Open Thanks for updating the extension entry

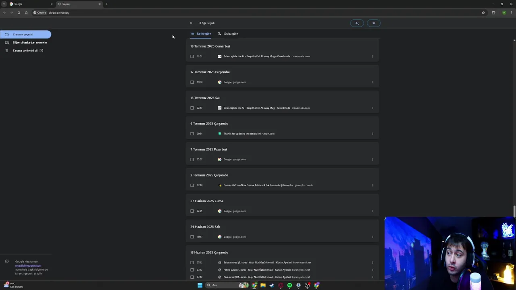click(x=242, y=134)
